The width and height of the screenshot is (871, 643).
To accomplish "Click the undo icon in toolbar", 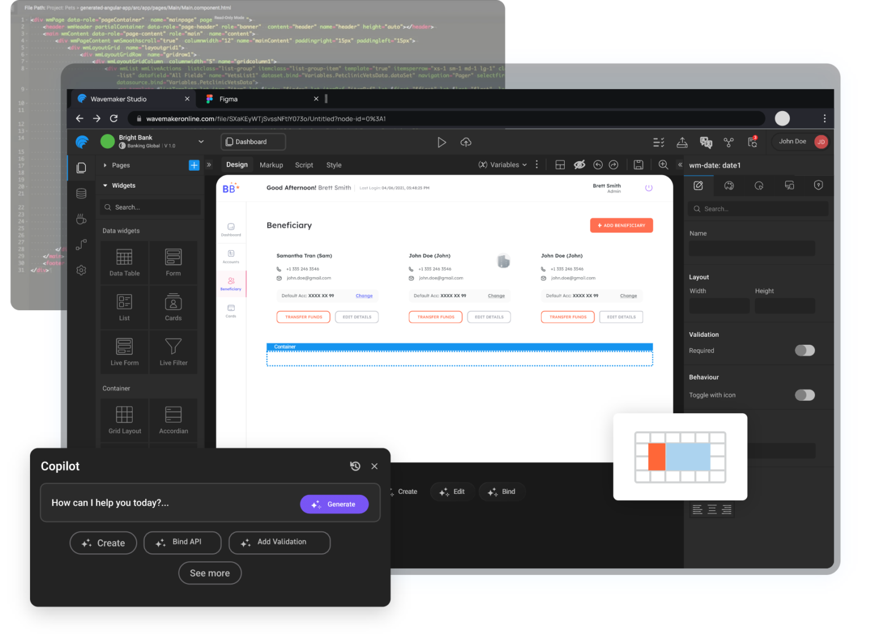I will (598, 165).
